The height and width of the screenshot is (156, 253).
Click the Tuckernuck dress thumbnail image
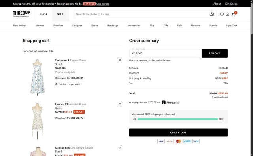(x=38, y=78)
